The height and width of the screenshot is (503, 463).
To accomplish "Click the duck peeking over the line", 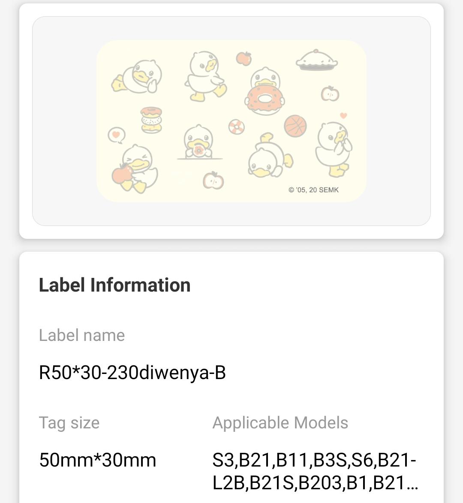I will [x=198, y=142].
